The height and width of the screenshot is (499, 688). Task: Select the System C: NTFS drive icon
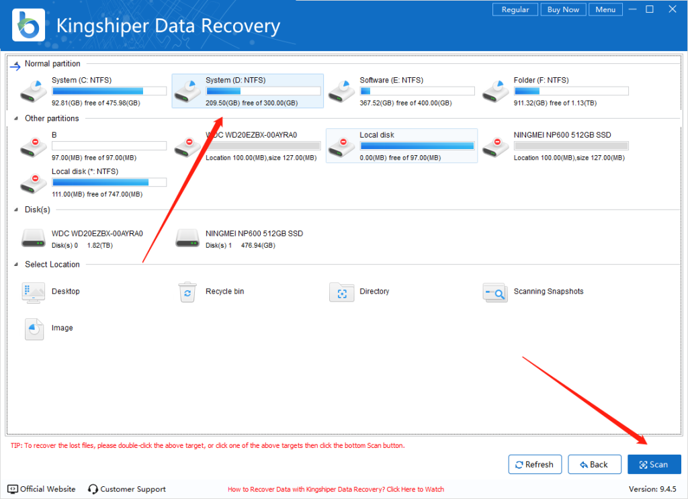(x=34, y=91)
